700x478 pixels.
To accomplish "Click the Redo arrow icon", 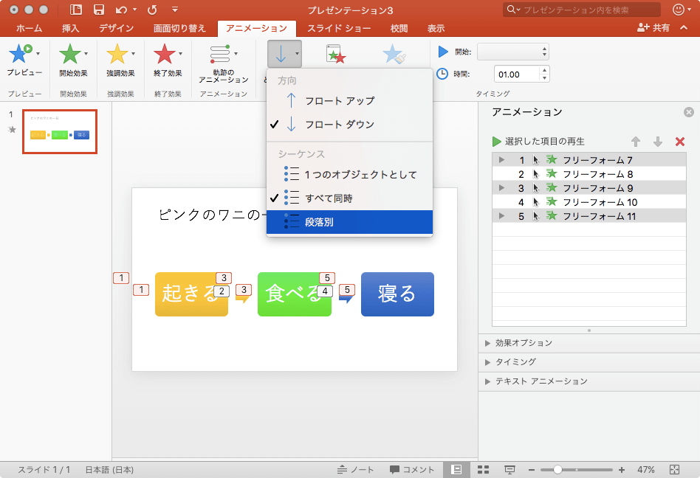I will click(x=152, y=10).
